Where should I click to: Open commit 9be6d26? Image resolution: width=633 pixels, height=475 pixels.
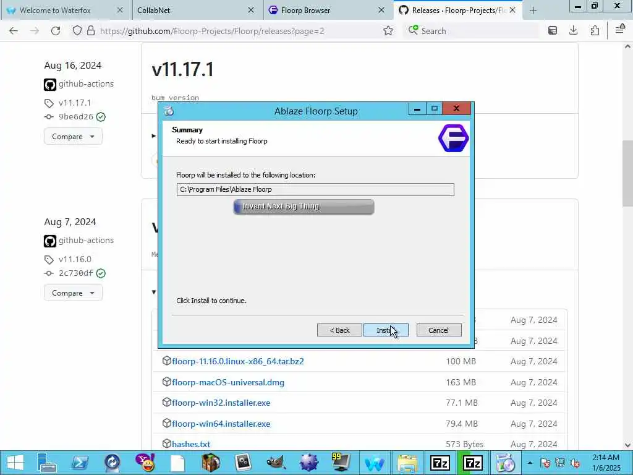[76, 117]
